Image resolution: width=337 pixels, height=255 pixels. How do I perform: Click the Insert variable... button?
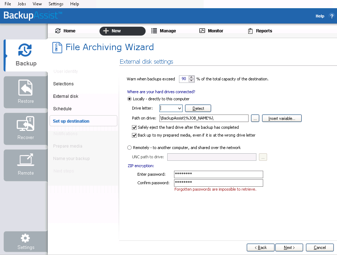(x=282, y=118)
